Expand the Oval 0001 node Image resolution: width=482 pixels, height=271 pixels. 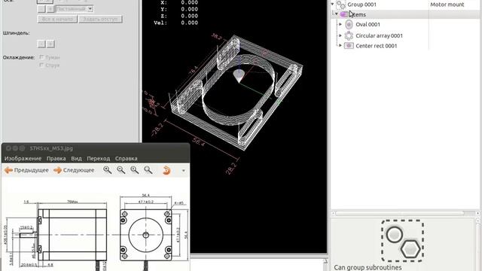coord(340,24)
